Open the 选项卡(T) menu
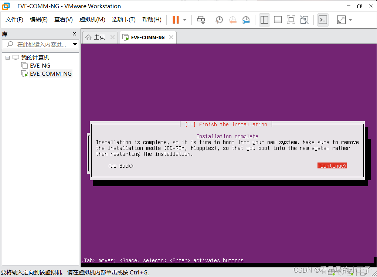The image size is (377, 277). click(x=123, y=20)
